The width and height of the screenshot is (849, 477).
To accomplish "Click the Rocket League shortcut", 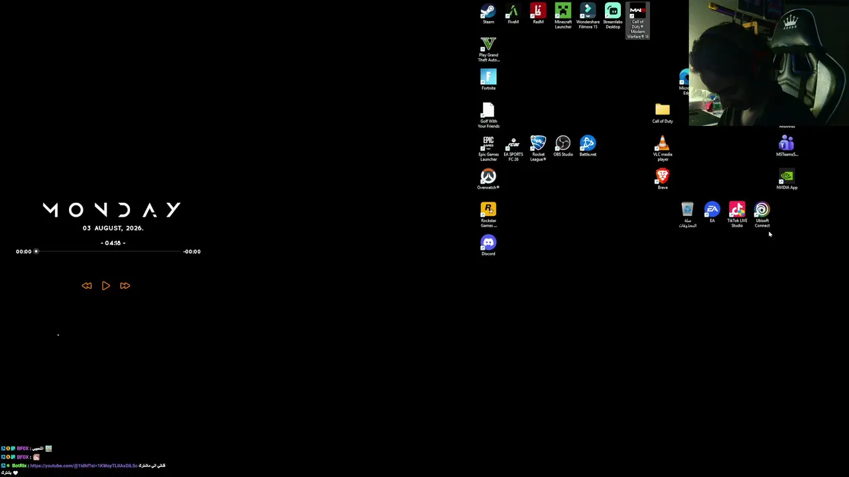I will [538, 149].
